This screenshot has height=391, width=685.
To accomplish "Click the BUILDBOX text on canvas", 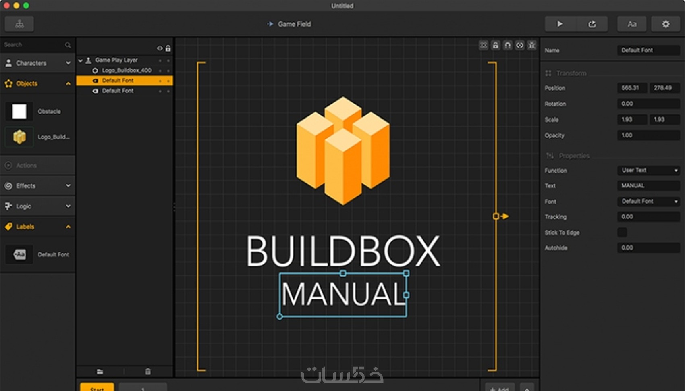I will [343, 251].
